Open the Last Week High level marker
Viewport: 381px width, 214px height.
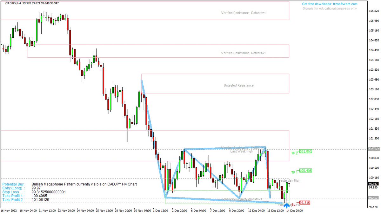click(241, 151)
